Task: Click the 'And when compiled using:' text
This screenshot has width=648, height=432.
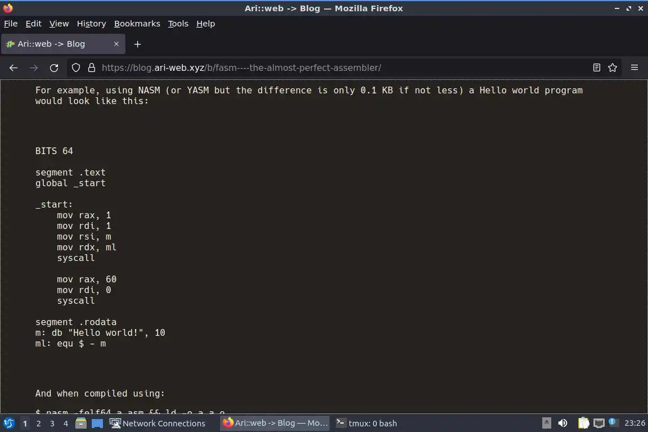Action: [100, 394]
